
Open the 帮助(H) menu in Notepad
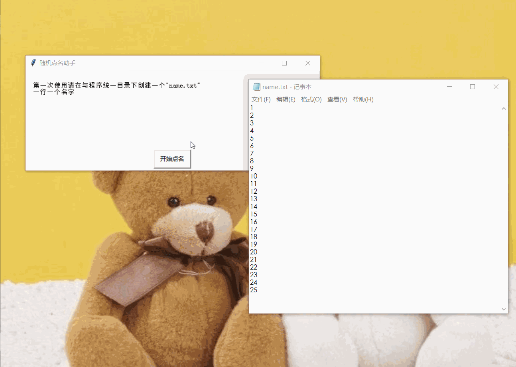[x=363, y=99]
